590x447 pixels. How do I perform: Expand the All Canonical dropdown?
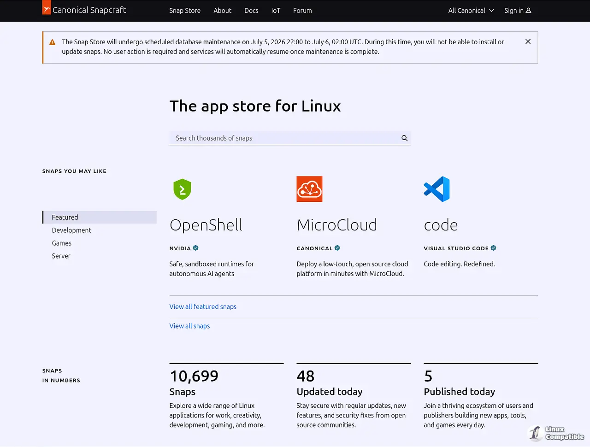(x=471, y=11)
